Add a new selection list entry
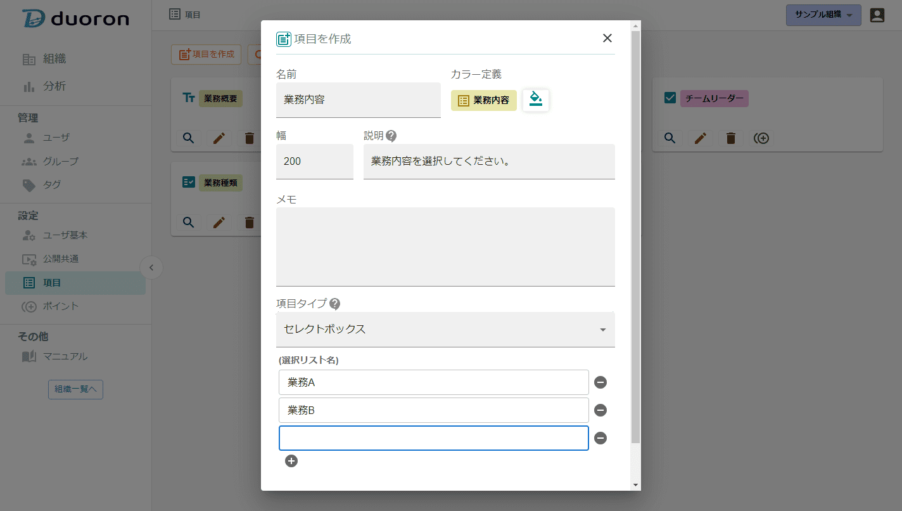 [x=291, y=461]
